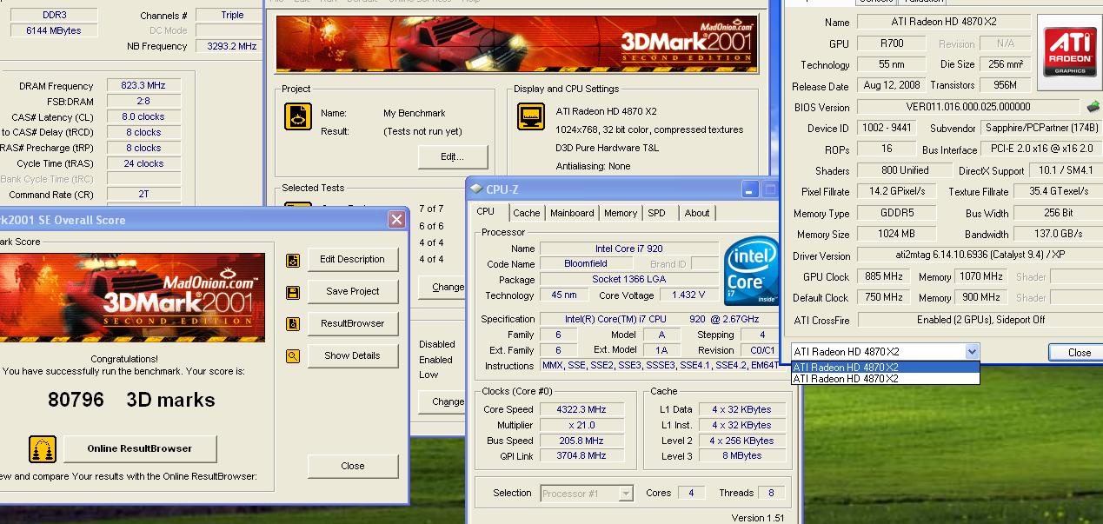Click the CPU-Z title bar icon
The image size is (1103, 524).
click(x=476, y=189)
